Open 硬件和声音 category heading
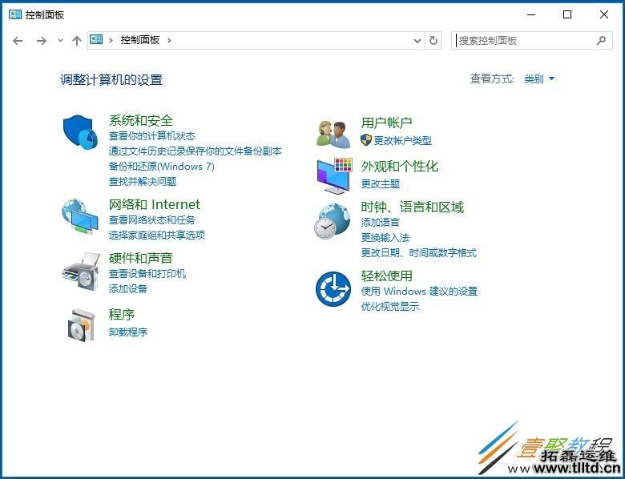The image size is (625, 479). (141, 258)
